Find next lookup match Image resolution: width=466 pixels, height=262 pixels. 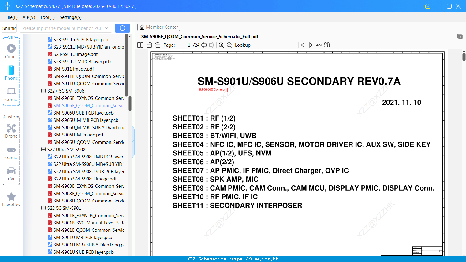[311, 45]
